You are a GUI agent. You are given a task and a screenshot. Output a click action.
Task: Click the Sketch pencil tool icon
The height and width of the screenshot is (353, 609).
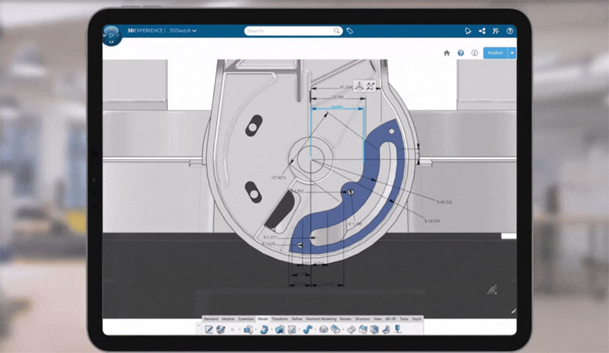click(209, 329)
